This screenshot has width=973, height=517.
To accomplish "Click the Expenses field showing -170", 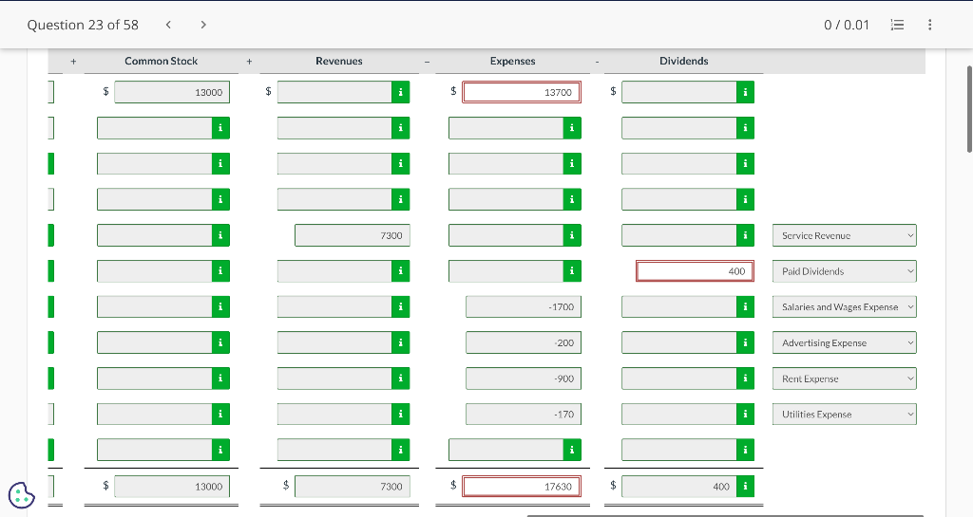I will tap(524, 415).
